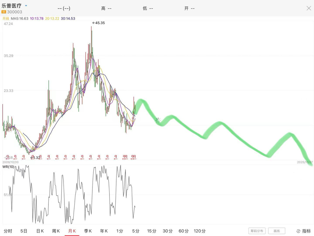Choose the 120分 interval tab

[200, 231]
